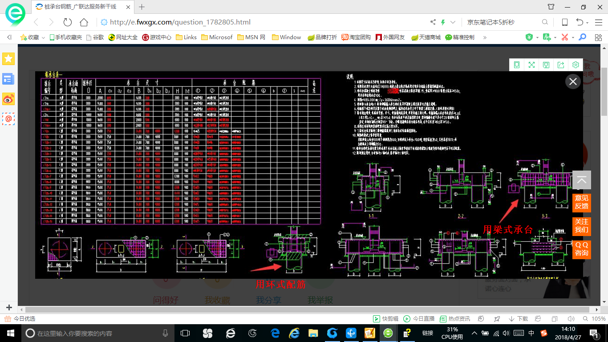
Task: Click the 105% zoom level control
Action: pos(594,319)
